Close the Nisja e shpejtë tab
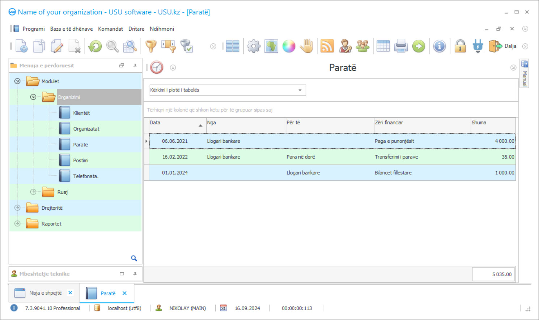 pos(70,293)
